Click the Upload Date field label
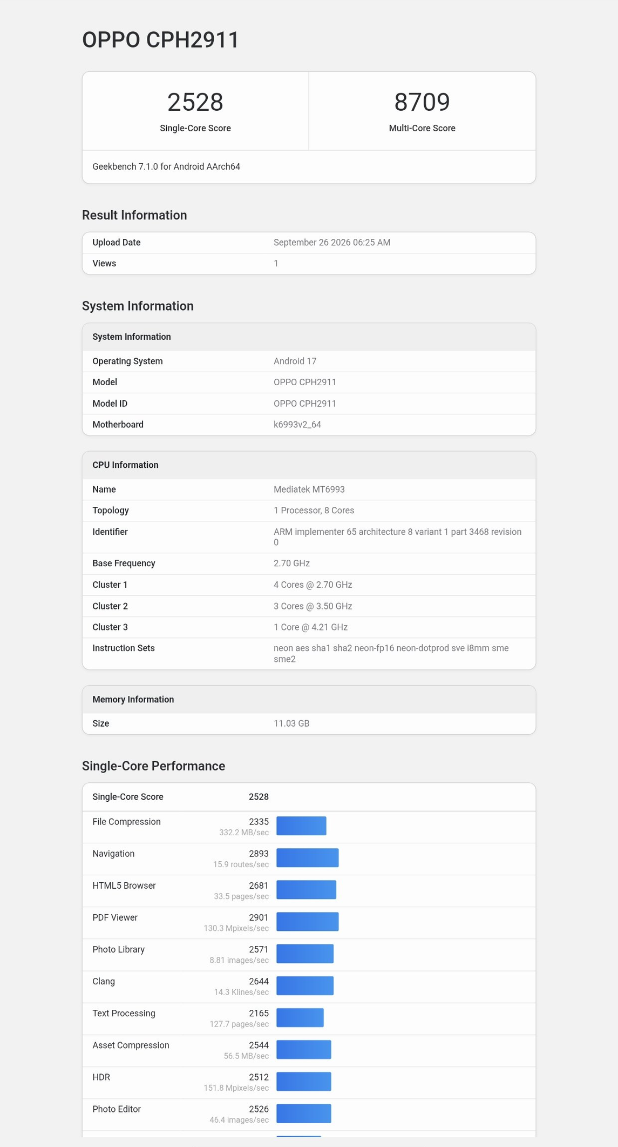This screenshot has height=1147, width=618. (x=117, y=243)
